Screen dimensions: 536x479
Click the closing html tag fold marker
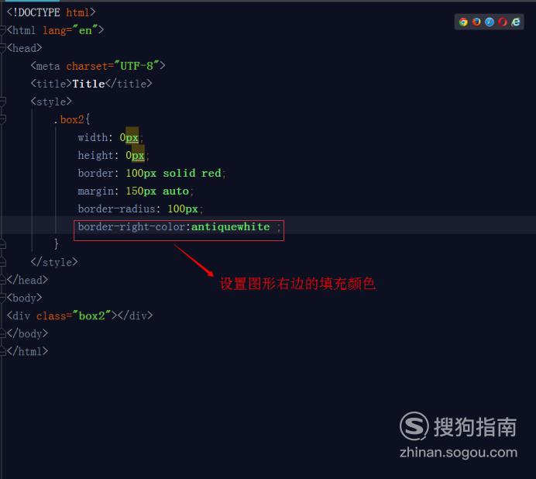3,351
